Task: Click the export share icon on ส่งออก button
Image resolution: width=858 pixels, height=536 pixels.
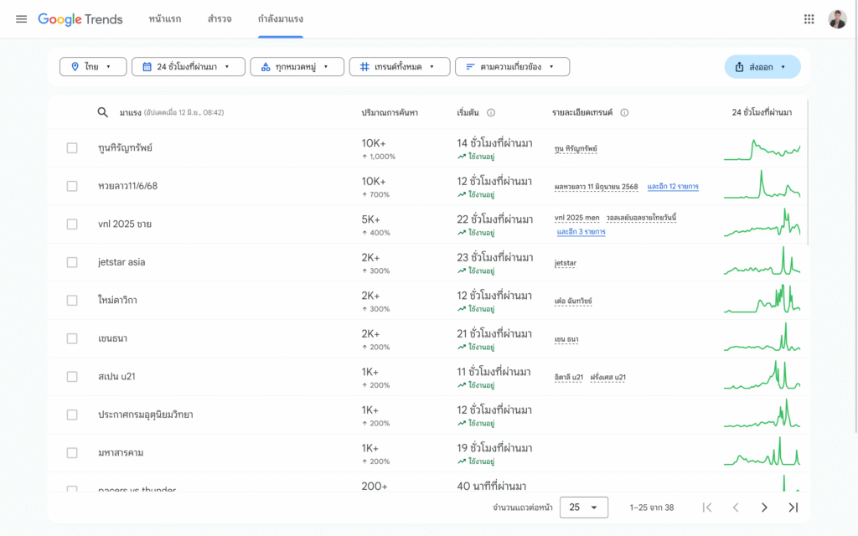Action: tap(739, 67)
